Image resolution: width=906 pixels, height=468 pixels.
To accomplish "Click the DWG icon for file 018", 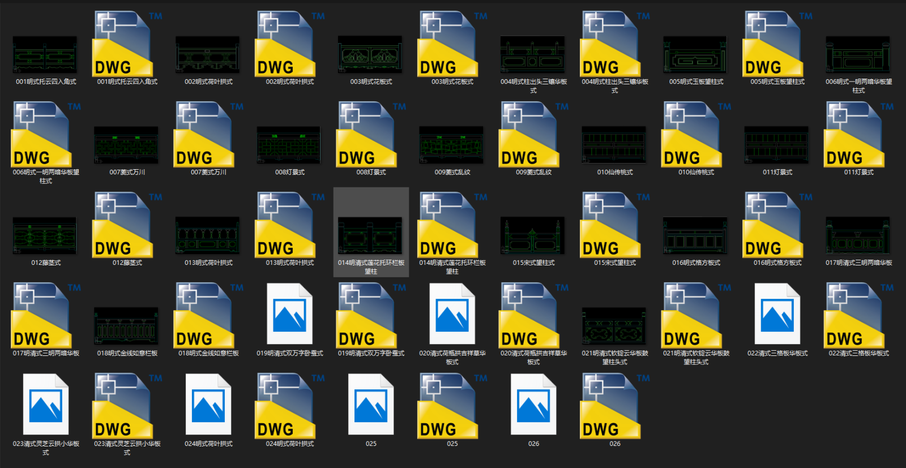I will tap(204, 315).
